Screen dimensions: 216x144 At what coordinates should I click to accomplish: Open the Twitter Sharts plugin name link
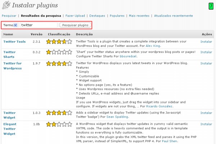(x=9, y=54)
